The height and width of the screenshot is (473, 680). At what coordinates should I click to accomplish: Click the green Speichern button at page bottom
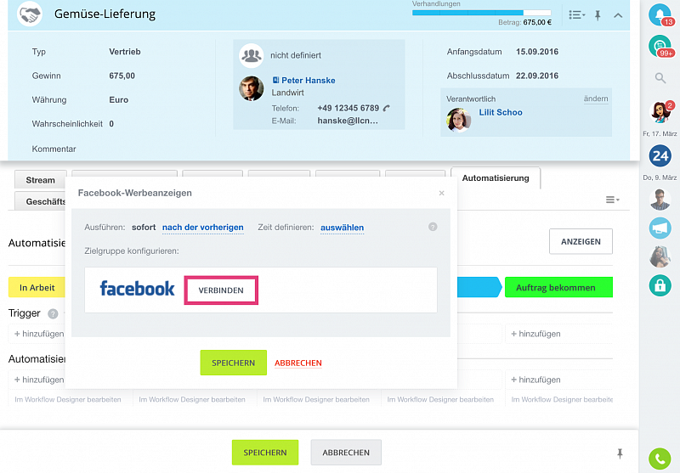[265, 453]
